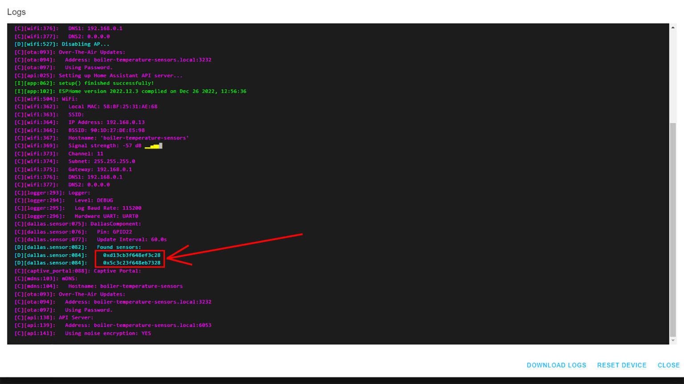Click the second sensor address 0x5c3c23f648eb7328

(131, 263)
